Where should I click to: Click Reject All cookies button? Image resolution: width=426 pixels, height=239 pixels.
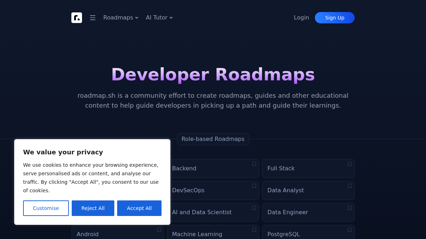93,208
